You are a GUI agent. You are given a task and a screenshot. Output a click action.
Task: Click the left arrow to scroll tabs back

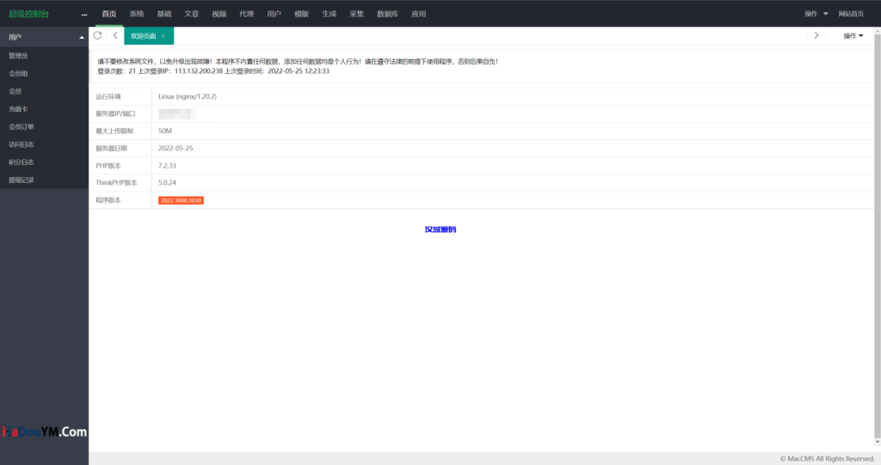point(115,35)
